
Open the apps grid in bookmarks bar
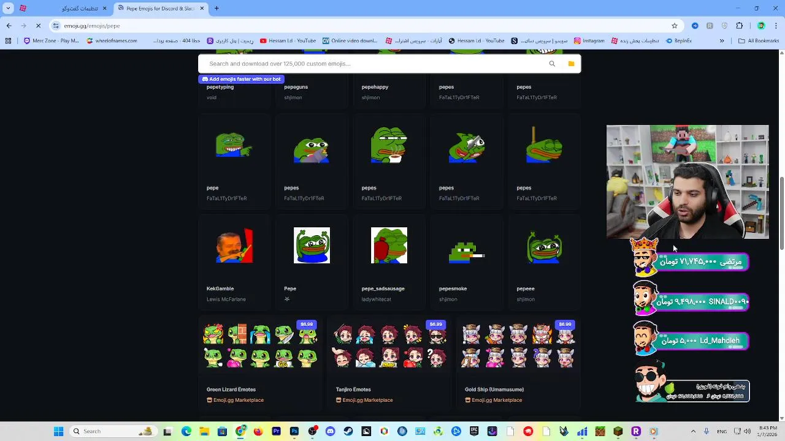8,41
